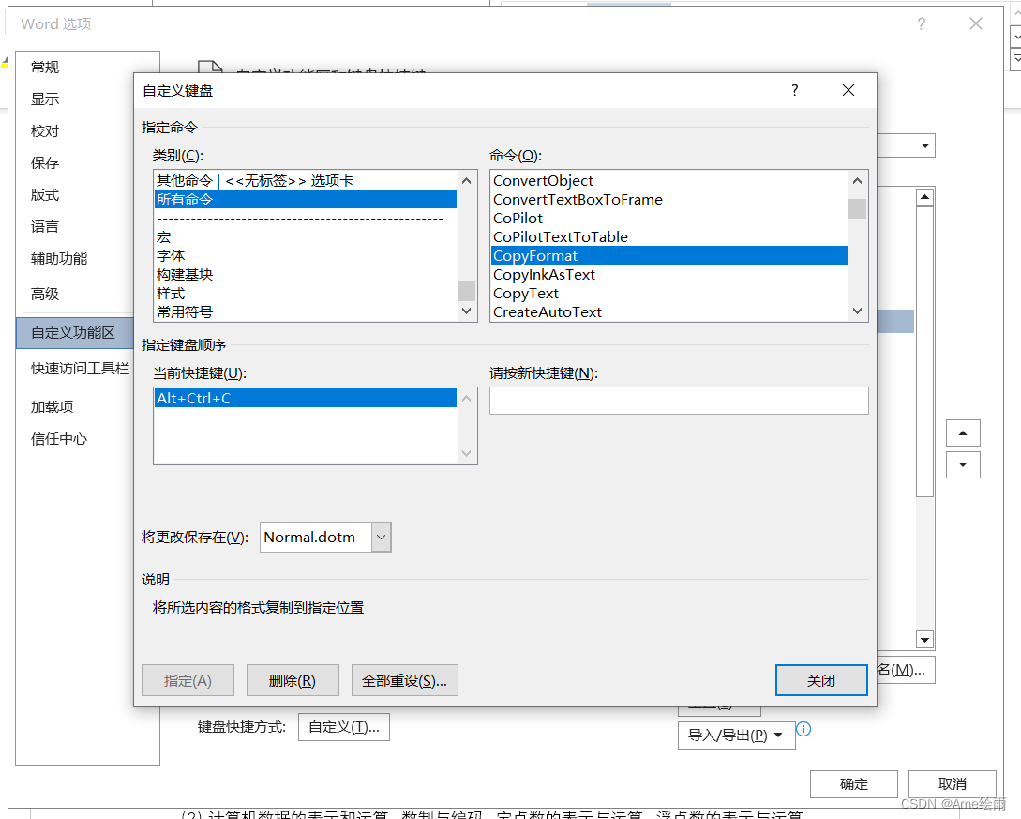Image resolution: width=1021 pixels, height=819 pixels.
Task: Click 确定 in Word 选项
Action: 854,783
